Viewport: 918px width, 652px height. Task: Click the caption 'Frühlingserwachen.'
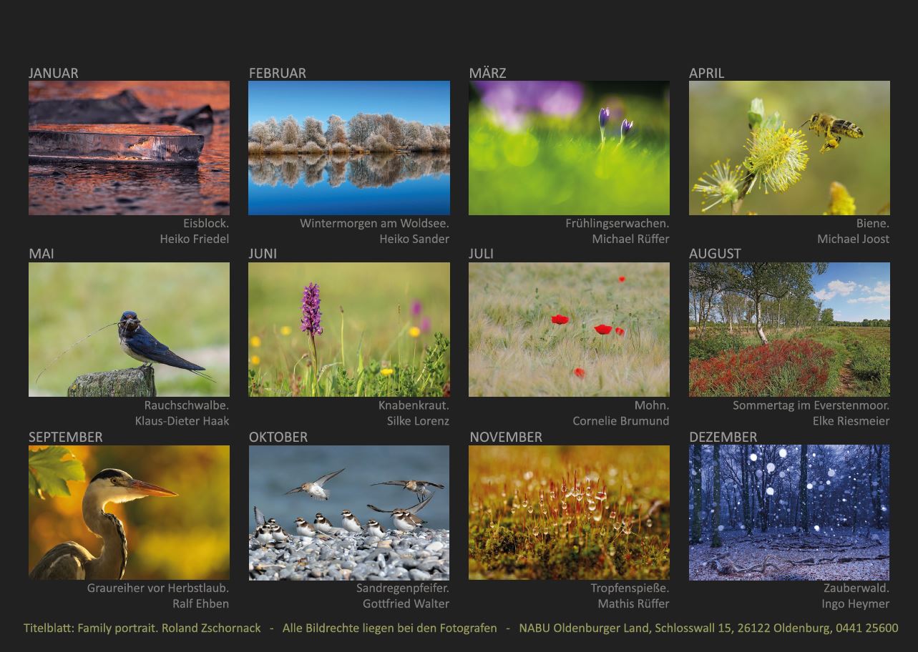click(617, 223)
